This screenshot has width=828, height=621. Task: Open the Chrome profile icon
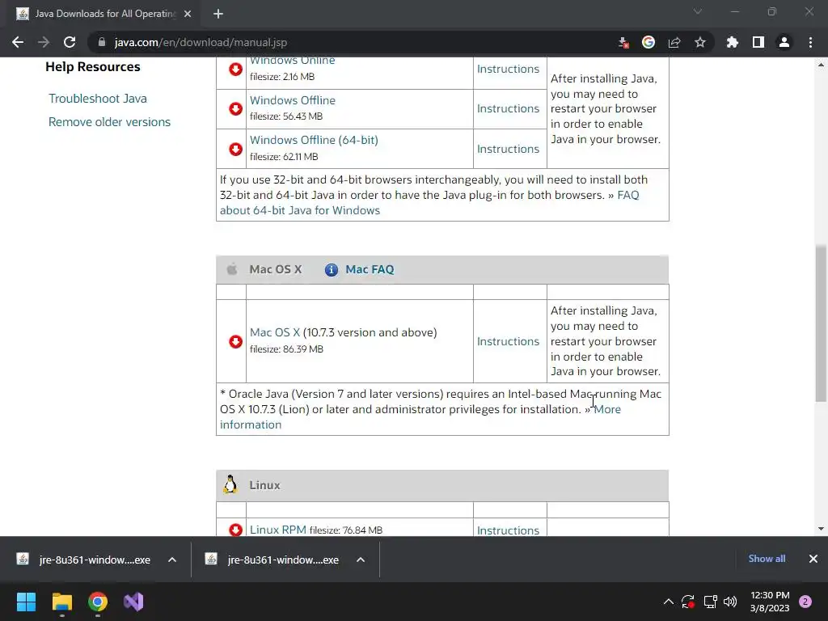point(784,42)
